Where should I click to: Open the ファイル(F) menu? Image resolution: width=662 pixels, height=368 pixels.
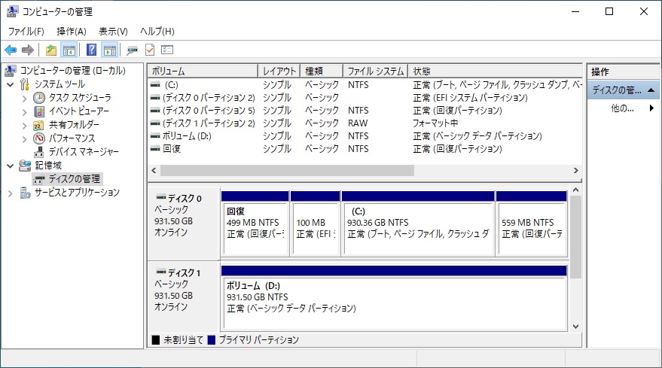point(26,31)
